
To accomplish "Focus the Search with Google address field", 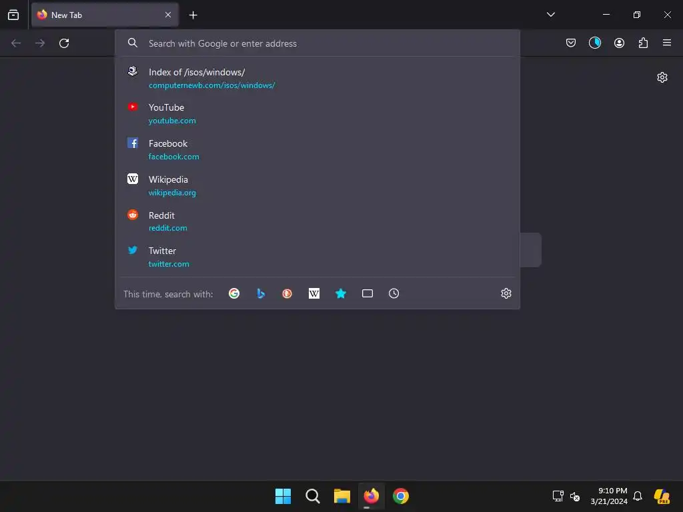I will coord(317,43).
